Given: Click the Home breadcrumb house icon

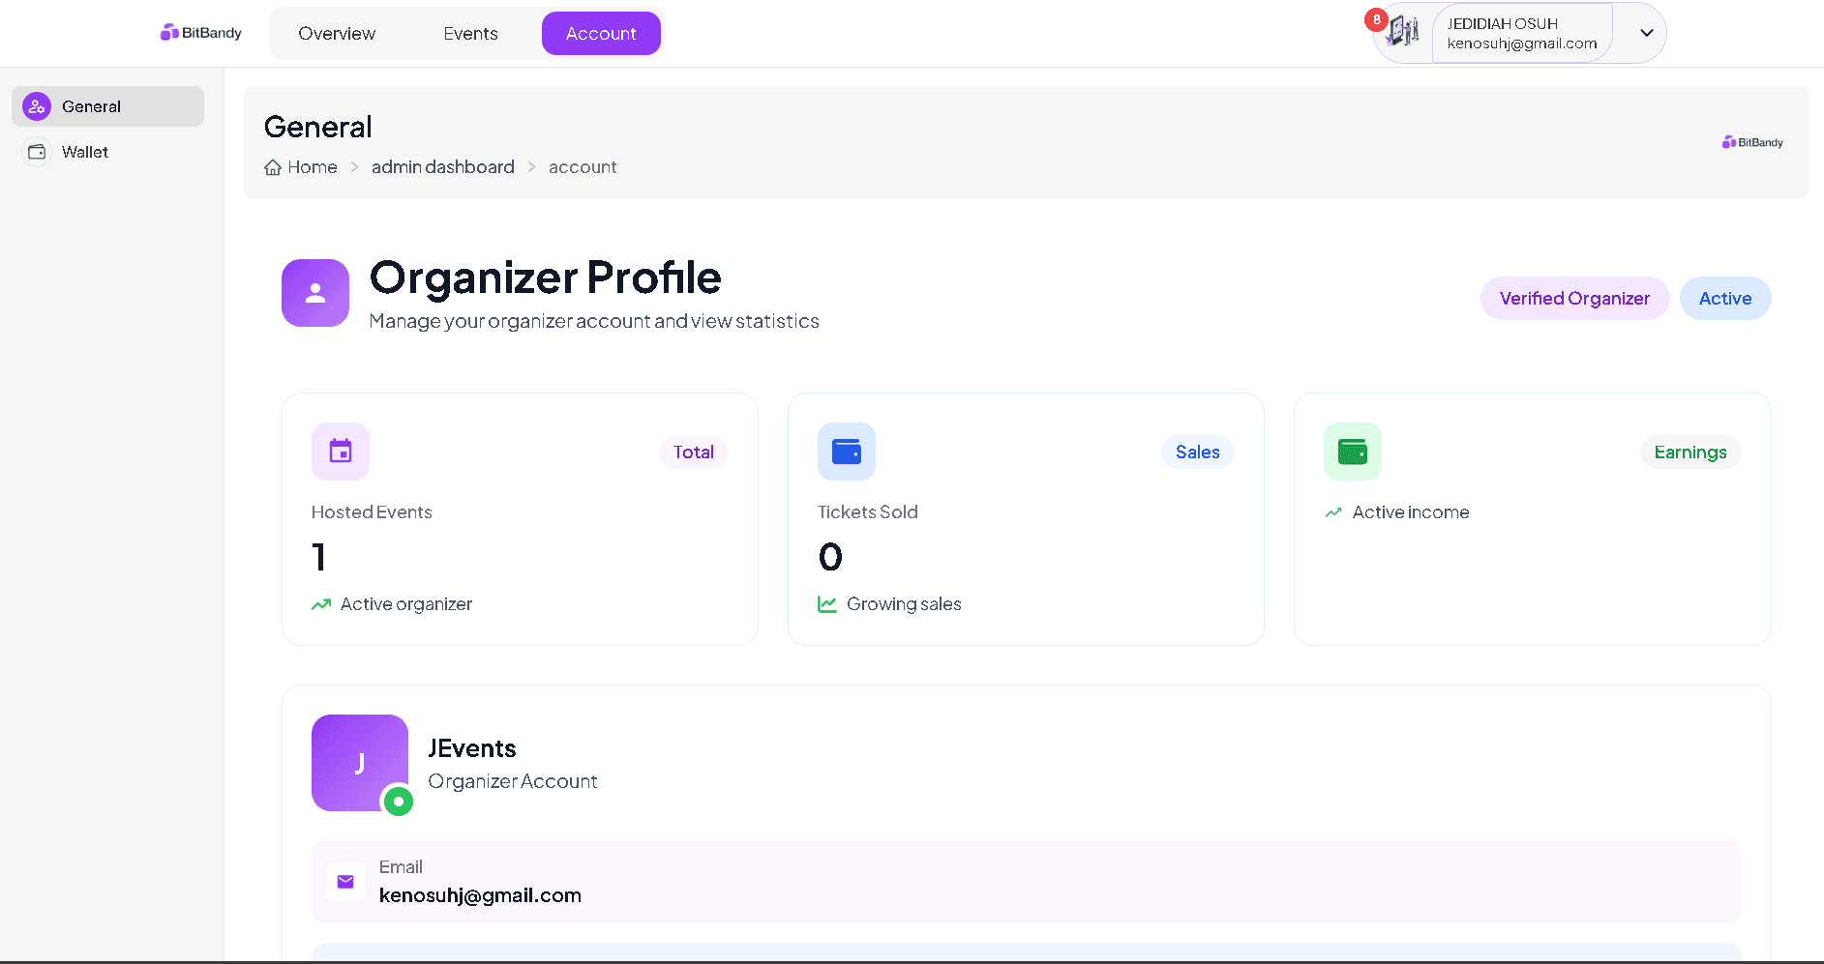Looking at the screenshot, I should click(x=273, y=166).
